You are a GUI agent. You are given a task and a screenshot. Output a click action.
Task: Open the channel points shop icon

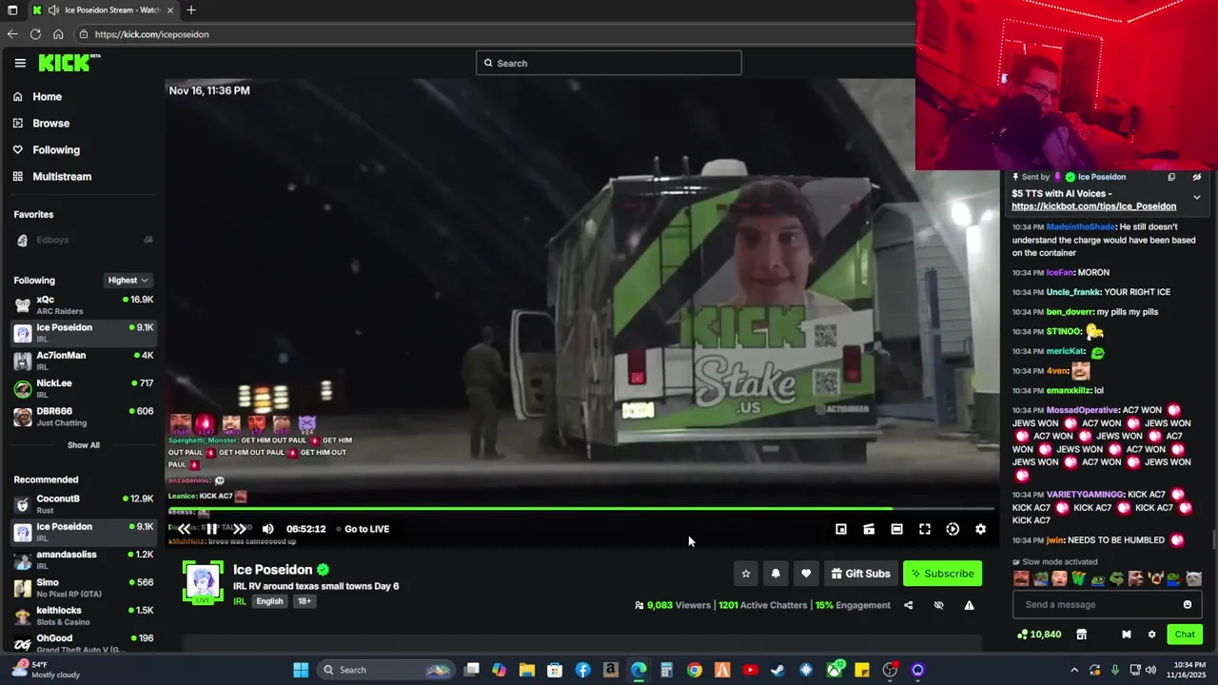click(1081, 635)
